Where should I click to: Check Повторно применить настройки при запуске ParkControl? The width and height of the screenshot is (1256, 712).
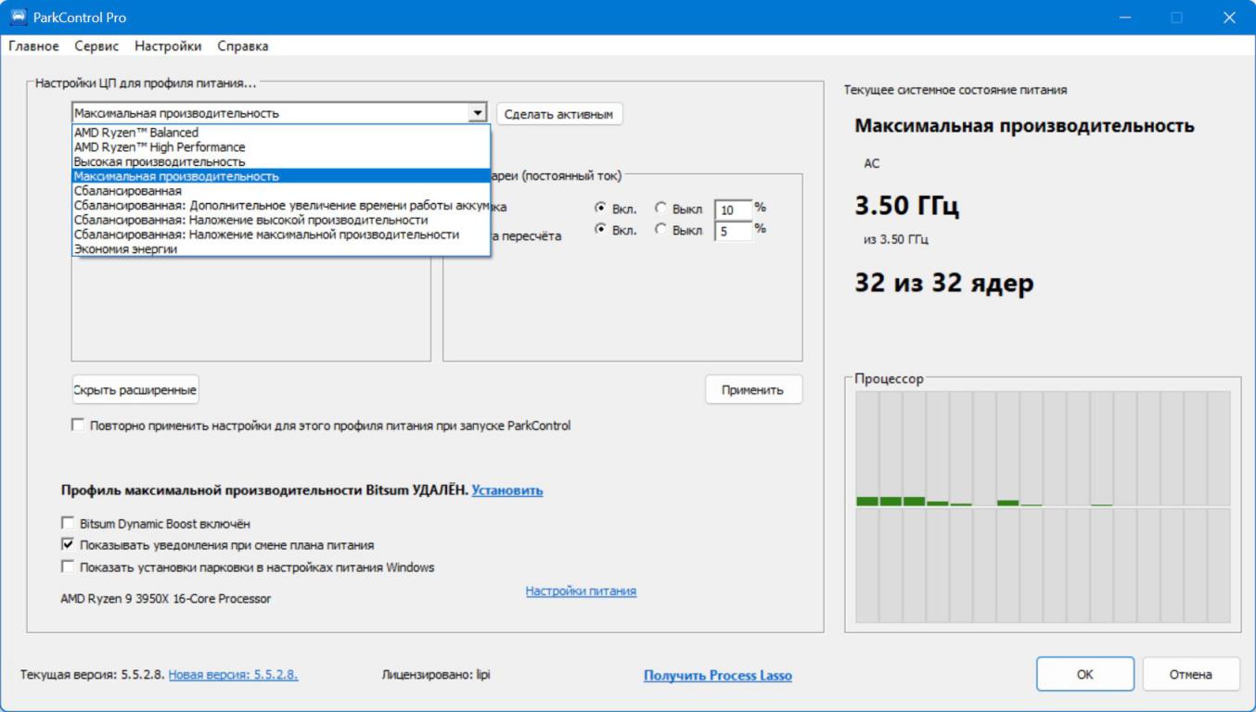(78, 426)
